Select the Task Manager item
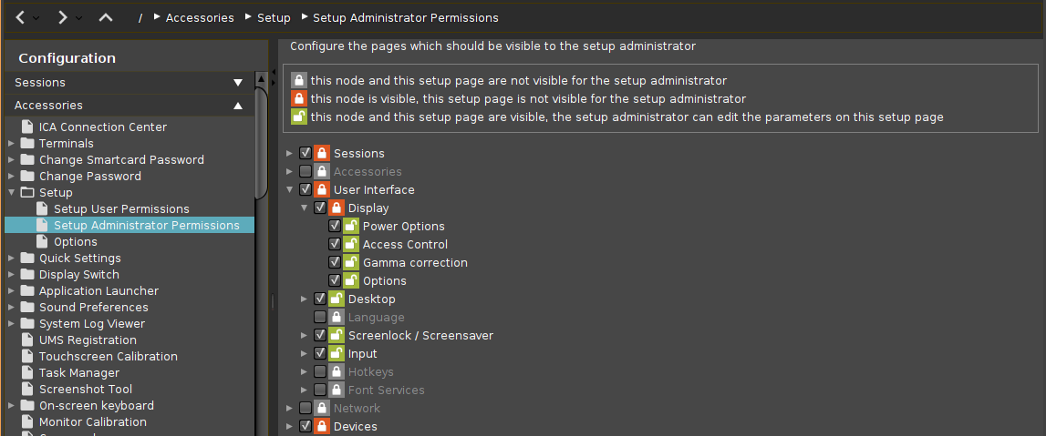1046x436 pixels. 79,373
